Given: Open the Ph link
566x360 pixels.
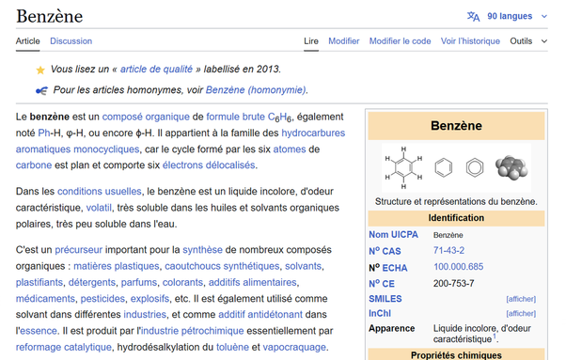Looking at the screenshot, I should 43,133.
